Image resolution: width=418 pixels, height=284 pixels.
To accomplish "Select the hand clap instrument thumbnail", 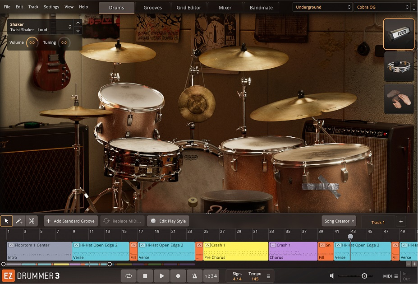I will click(x=399, y=98).
